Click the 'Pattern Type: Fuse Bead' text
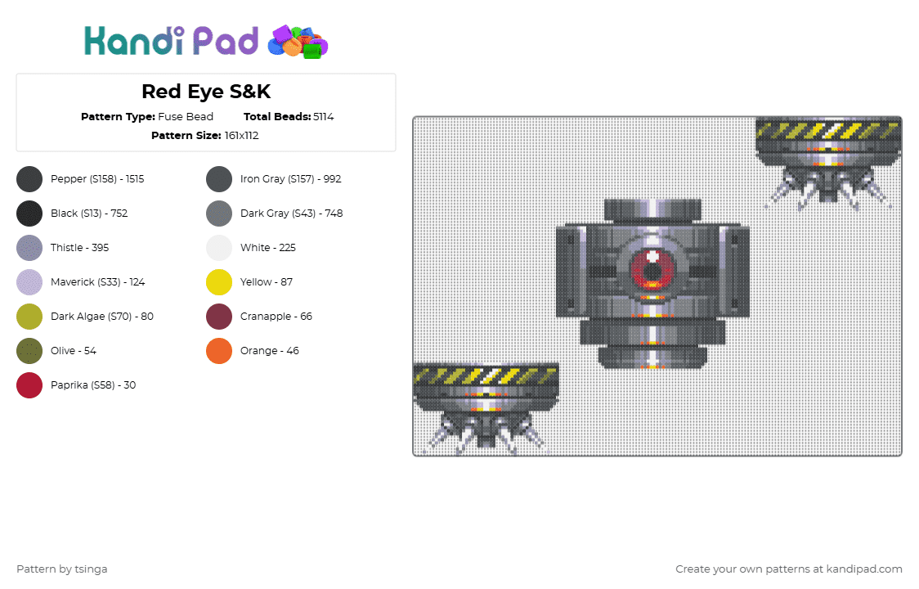Image resolution: width=919 pixels, height=589 pixels. 147,117
